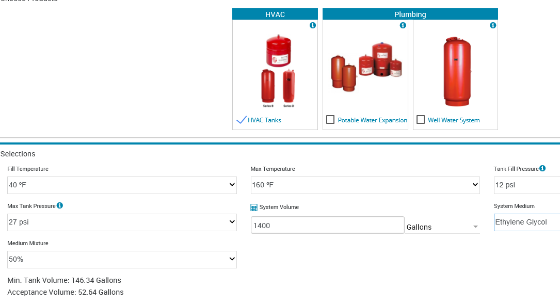Click the info icon on Well Water System card
This screenshot has height=304, width=560.
click(x=493, y=25)
